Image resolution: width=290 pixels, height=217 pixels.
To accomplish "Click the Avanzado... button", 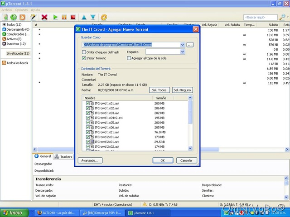I will (x=90, y=160).
